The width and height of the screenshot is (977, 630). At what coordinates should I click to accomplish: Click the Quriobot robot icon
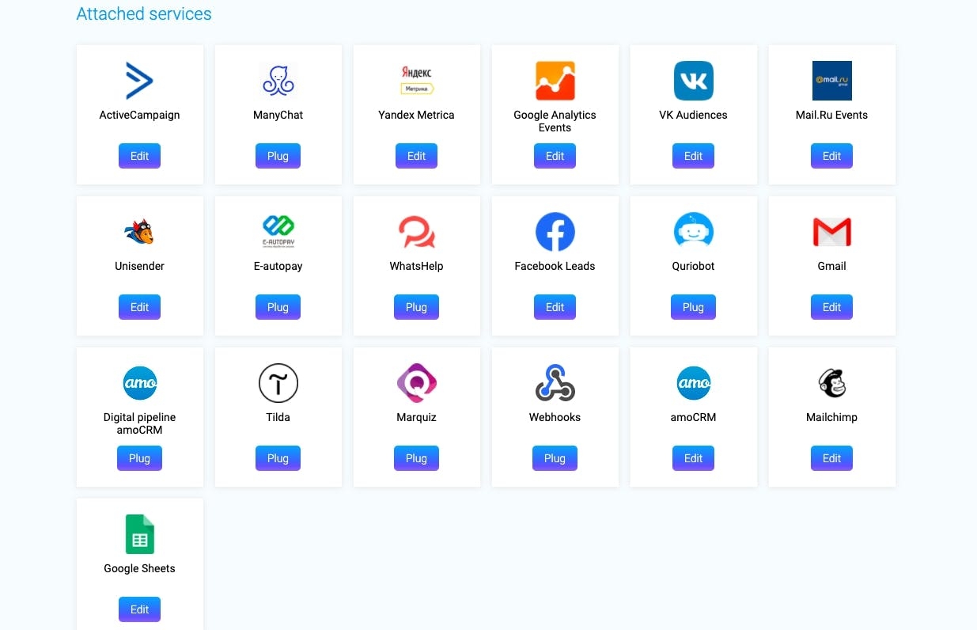pyautogui.click(x=693, y=232)
